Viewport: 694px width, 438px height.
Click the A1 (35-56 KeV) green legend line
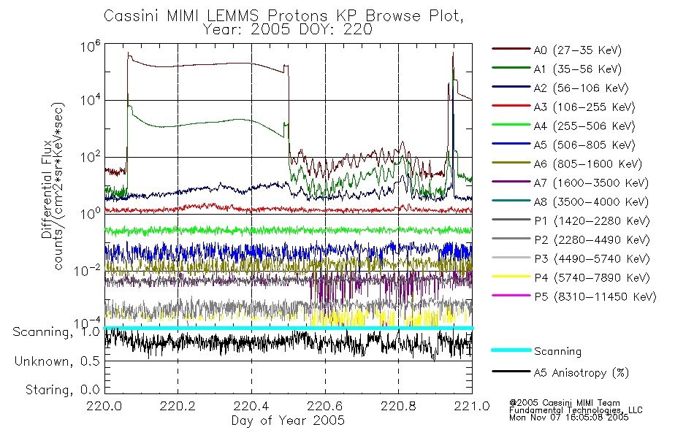(511, 68)
